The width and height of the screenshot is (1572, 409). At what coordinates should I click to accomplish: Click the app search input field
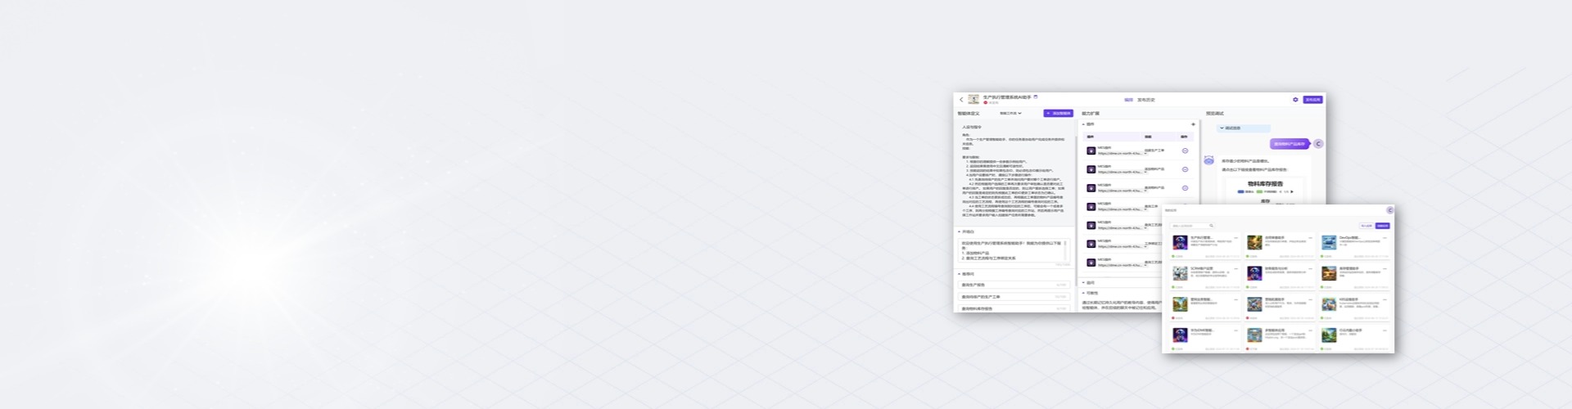1189,226
